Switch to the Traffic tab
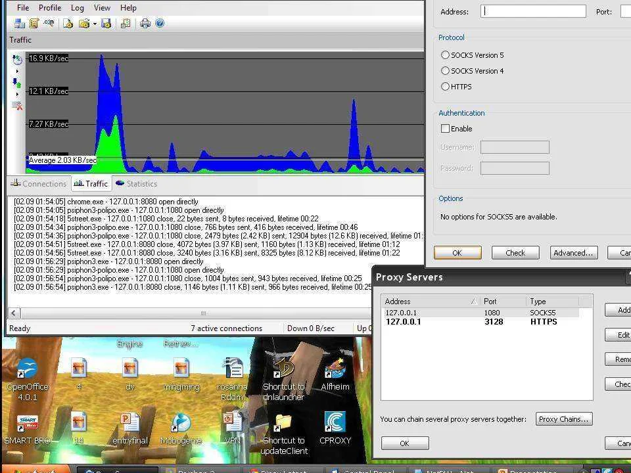631x473 pixels. coord(91,183)
